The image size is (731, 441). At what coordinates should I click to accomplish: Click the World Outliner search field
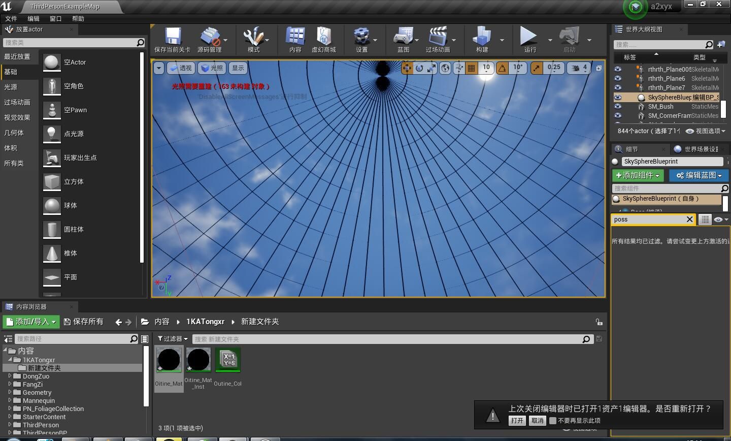pyautogui.click(x=663, y=44)
